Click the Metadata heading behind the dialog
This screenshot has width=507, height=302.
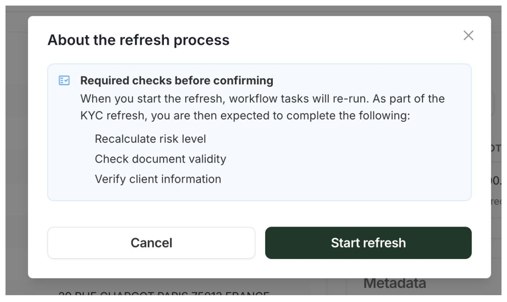395,284
